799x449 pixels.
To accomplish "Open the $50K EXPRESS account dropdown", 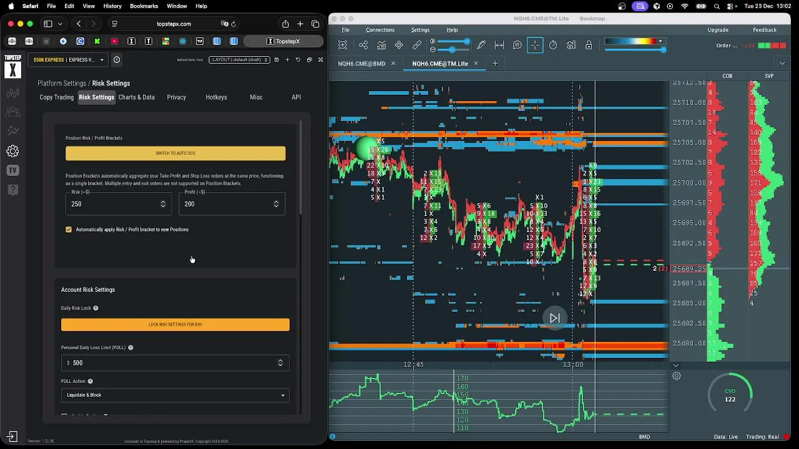I will click(x=68, y=60).
